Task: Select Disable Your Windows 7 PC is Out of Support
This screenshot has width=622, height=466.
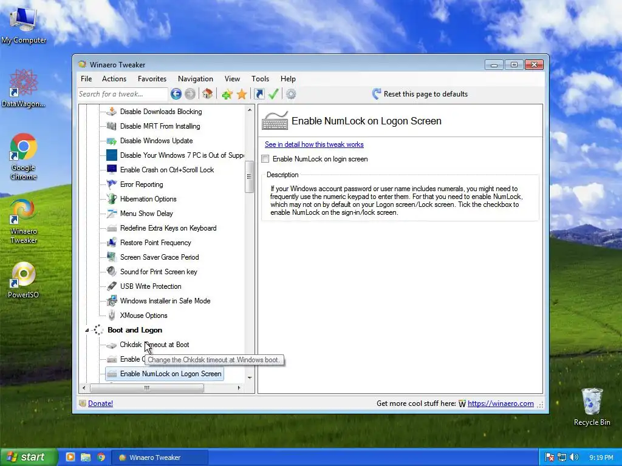Action: pos(182,155)
